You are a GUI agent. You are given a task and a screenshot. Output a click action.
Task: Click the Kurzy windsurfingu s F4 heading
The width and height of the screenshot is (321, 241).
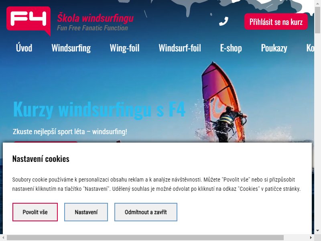click(x=99, y=109)
